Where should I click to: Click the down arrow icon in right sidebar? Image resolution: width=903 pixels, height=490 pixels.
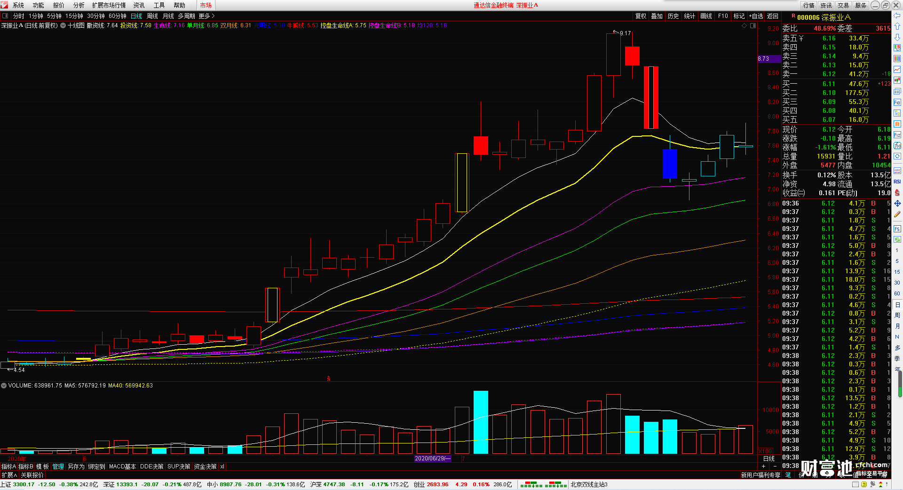[897, 37]
